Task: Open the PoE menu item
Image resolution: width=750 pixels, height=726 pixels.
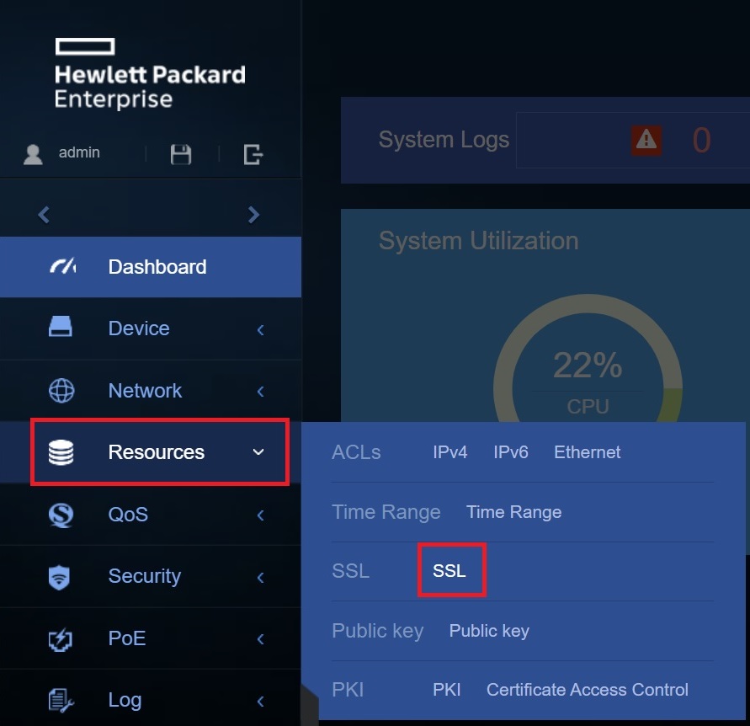Action: 151,638
